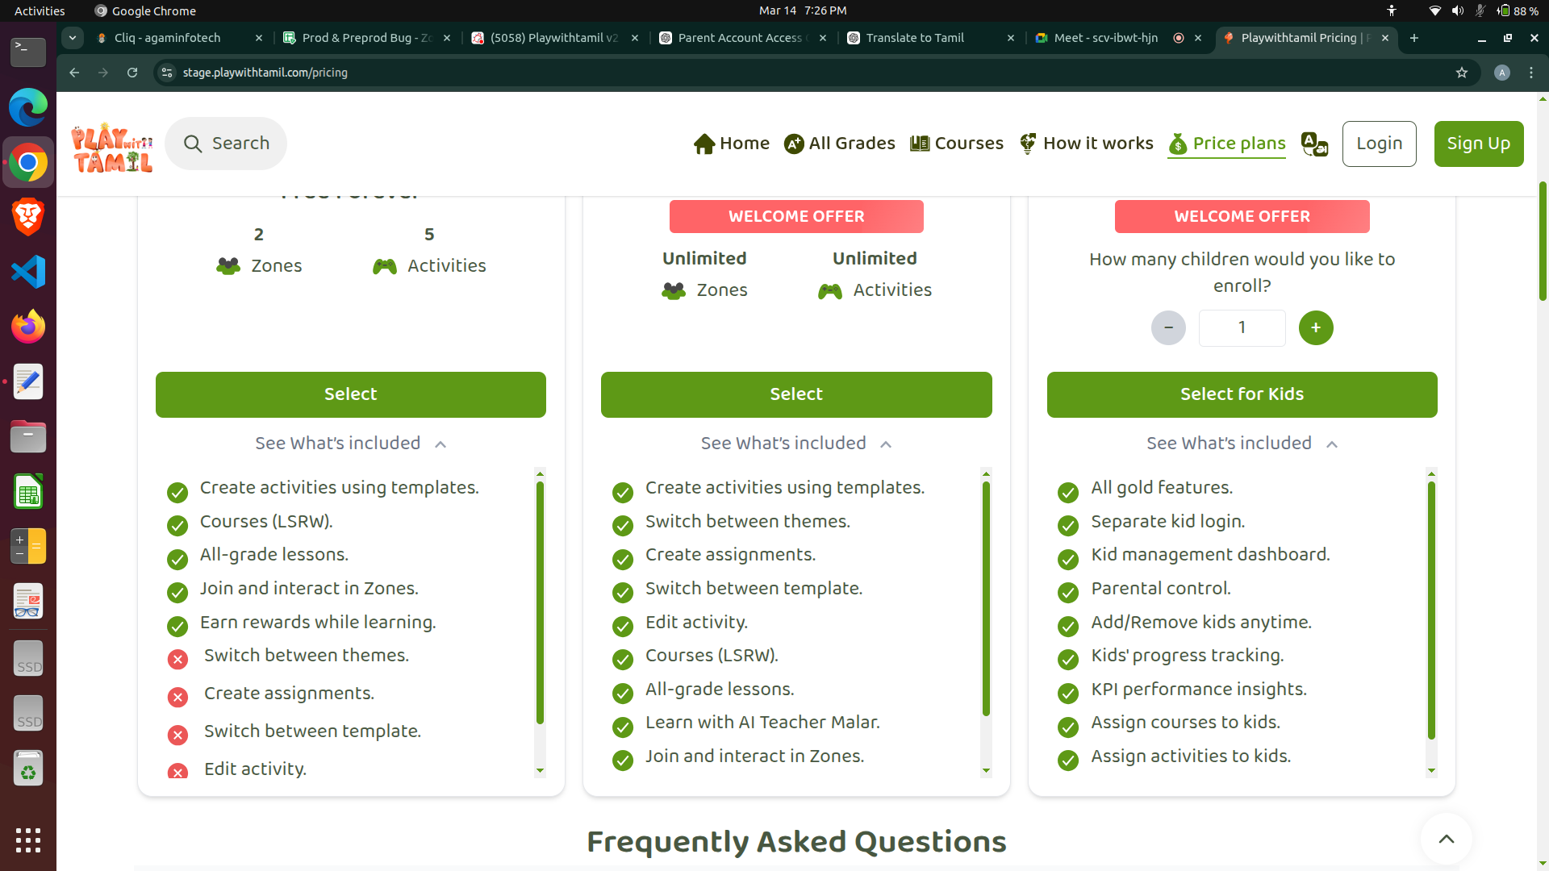The image size is (1549, 871).
Task: Bookmark this page with the star icon
Action: click(x=1461, y=73)
